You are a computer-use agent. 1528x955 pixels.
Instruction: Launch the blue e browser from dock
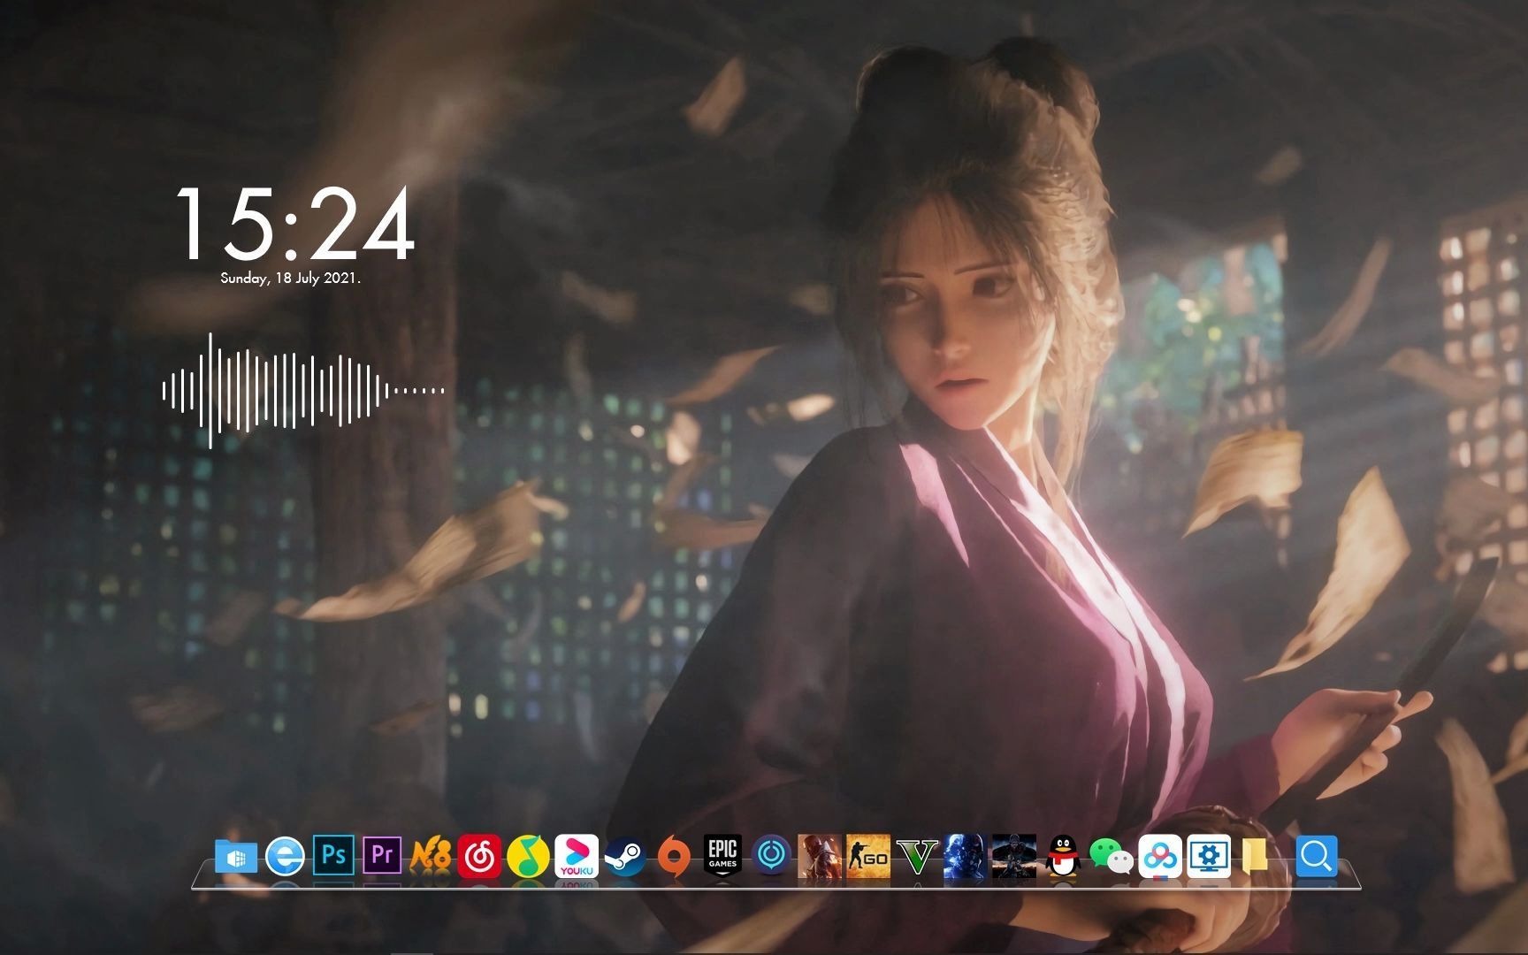pos(285,856)
